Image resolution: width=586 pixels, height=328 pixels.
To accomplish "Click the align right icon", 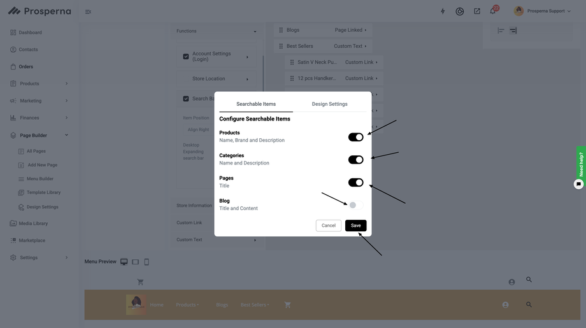I will [x=513, y=31].
